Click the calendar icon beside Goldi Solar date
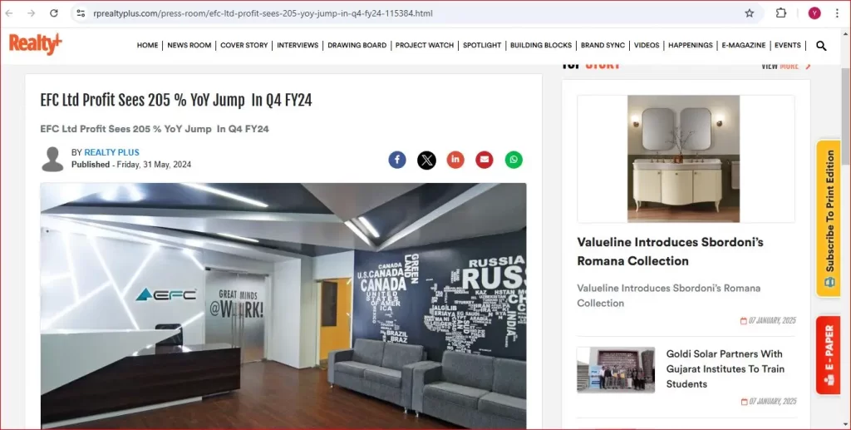This screenshot has height=430, width=851. tap(744, 402)
